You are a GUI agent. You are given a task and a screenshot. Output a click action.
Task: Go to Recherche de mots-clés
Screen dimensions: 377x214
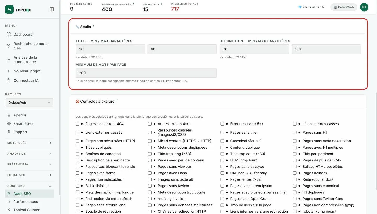[30, 46]
